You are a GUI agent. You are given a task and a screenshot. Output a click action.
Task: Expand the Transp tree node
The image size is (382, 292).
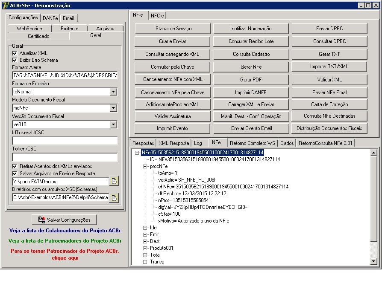pos(145,262)
